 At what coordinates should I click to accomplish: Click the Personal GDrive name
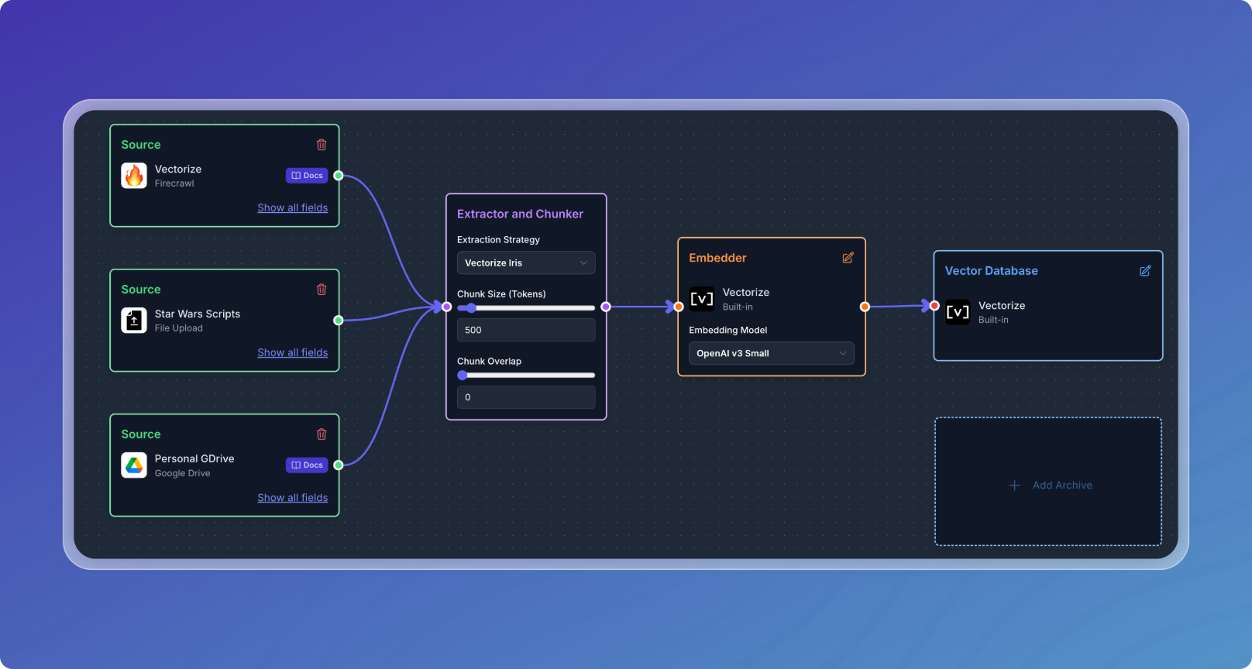(x=194, y=459)
